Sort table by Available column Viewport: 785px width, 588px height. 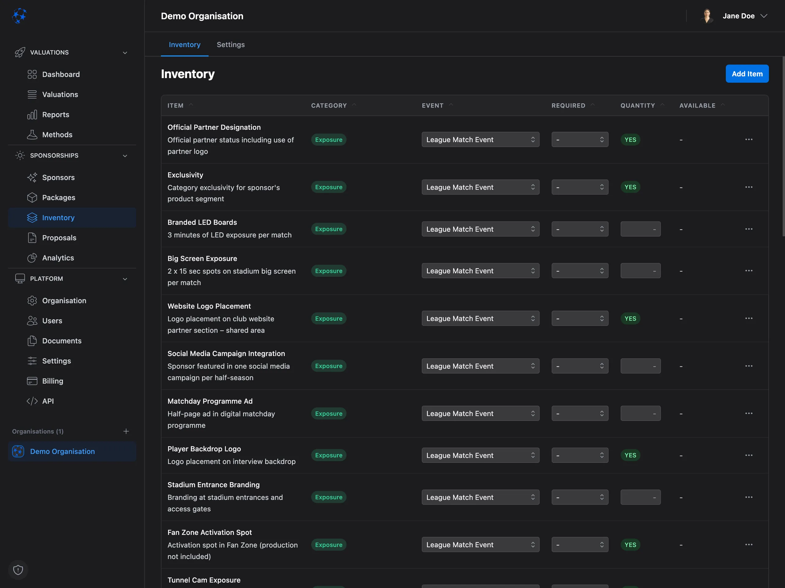tap(702, 106)
